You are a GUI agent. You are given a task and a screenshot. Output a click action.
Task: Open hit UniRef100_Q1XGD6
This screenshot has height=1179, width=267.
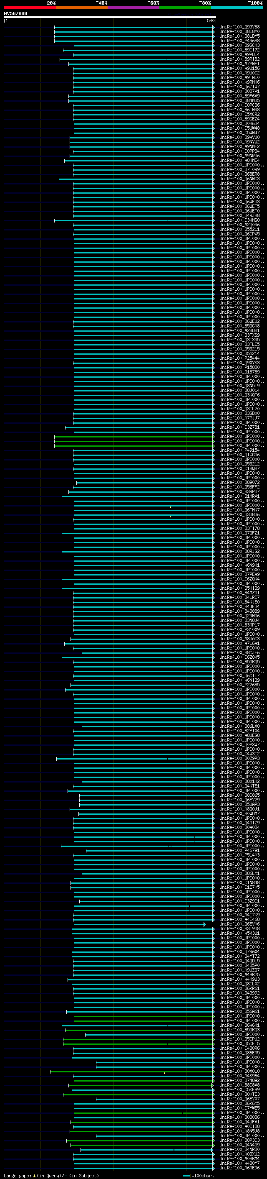click(x=239, y=455)
